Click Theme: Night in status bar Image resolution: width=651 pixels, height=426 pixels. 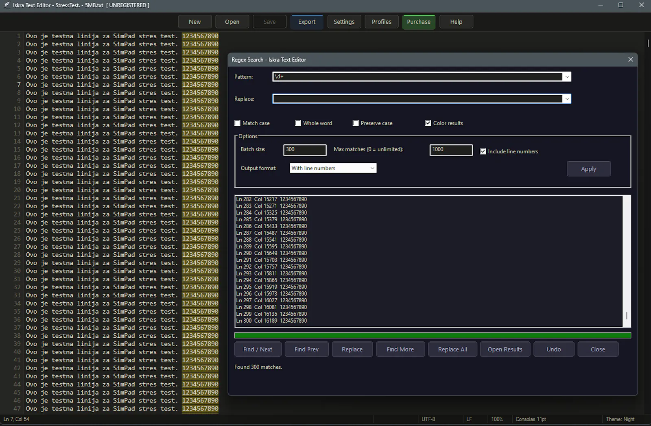pos(620,419)
